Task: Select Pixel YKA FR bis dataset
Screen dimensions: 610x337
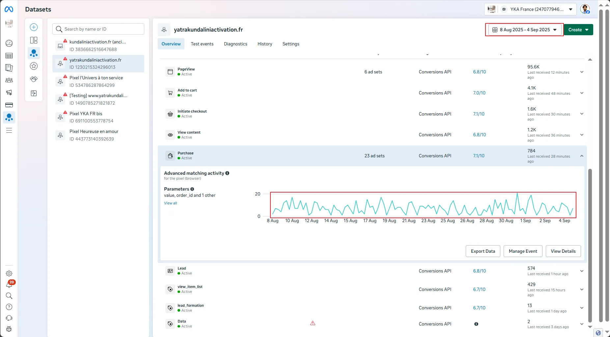Action: click(x=98, y=117)
